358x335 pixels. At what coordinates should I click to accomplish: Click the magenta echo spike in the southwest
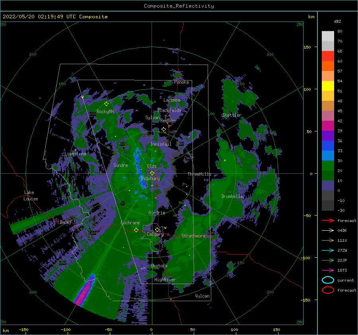85,291
